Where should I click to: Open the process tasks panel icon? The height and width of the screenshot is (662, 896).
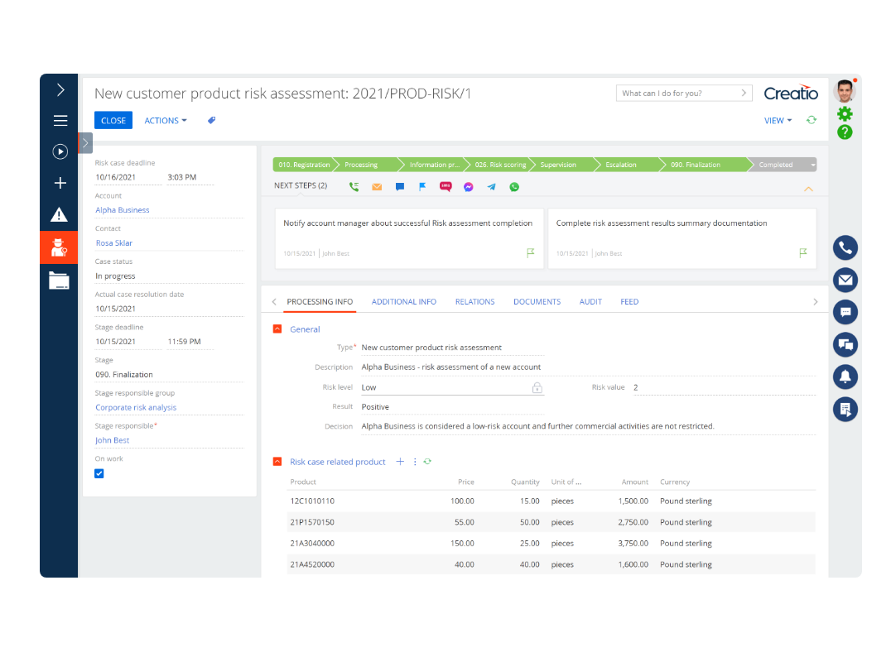pos(845,409)
